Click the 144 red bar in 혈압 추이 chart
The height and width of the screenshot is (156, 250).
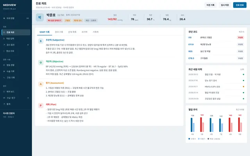[x=201, y=125]
